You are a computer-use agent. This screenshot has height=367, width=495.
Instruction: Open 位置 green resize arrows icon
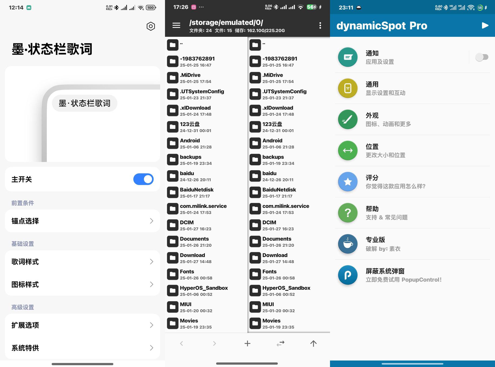pos(348,150)
